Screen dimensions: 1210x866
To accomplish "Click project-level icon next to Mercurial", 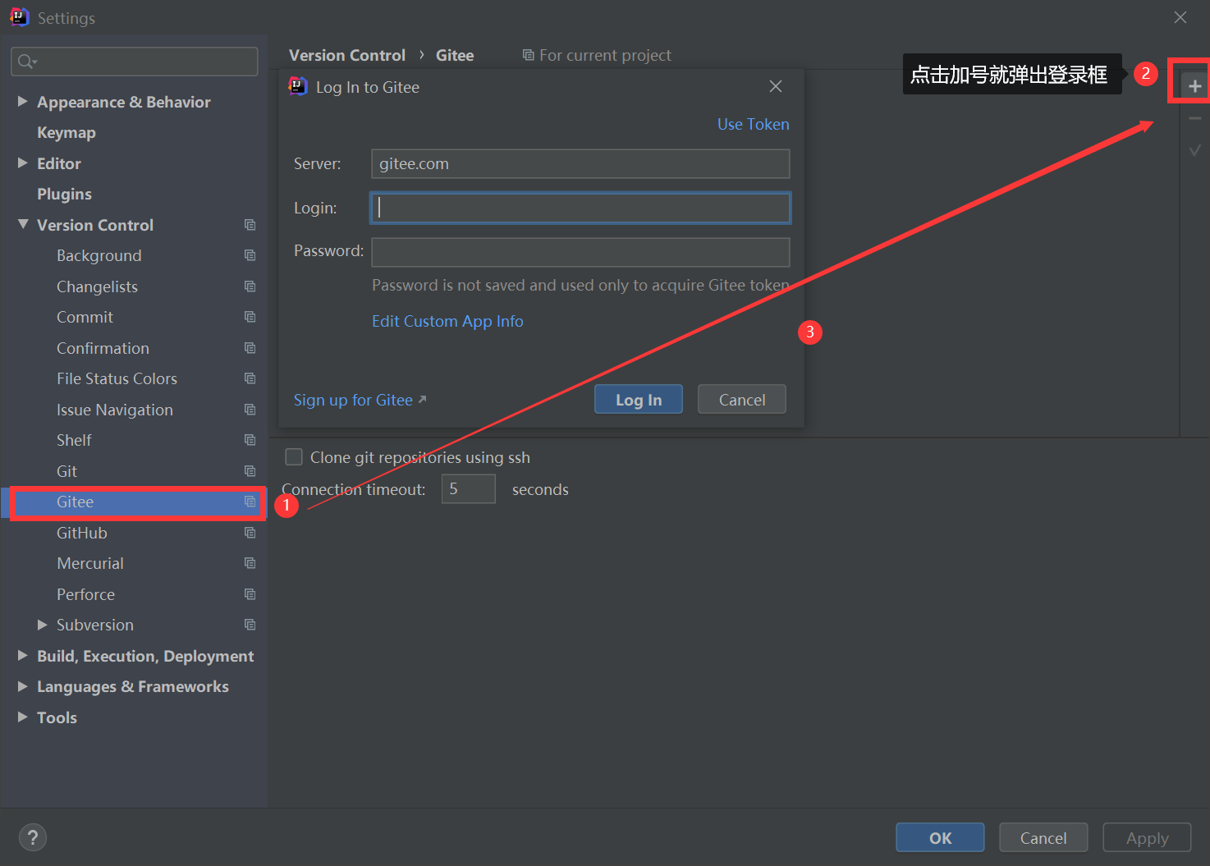I will pyautogui.click(x=250, y=563).
